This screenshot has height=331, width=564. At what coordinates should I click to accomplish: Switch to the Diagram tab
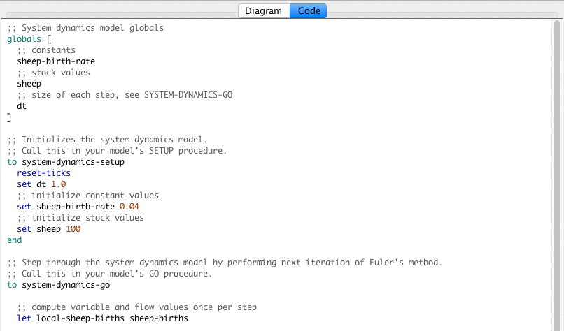click(x=263, y=10)
